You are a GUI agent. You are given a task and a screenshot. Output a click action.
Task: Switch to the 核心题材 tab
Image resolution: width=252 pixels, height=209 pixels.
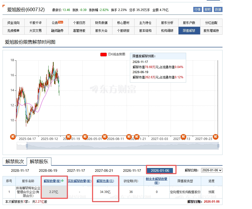coord(123,23)
